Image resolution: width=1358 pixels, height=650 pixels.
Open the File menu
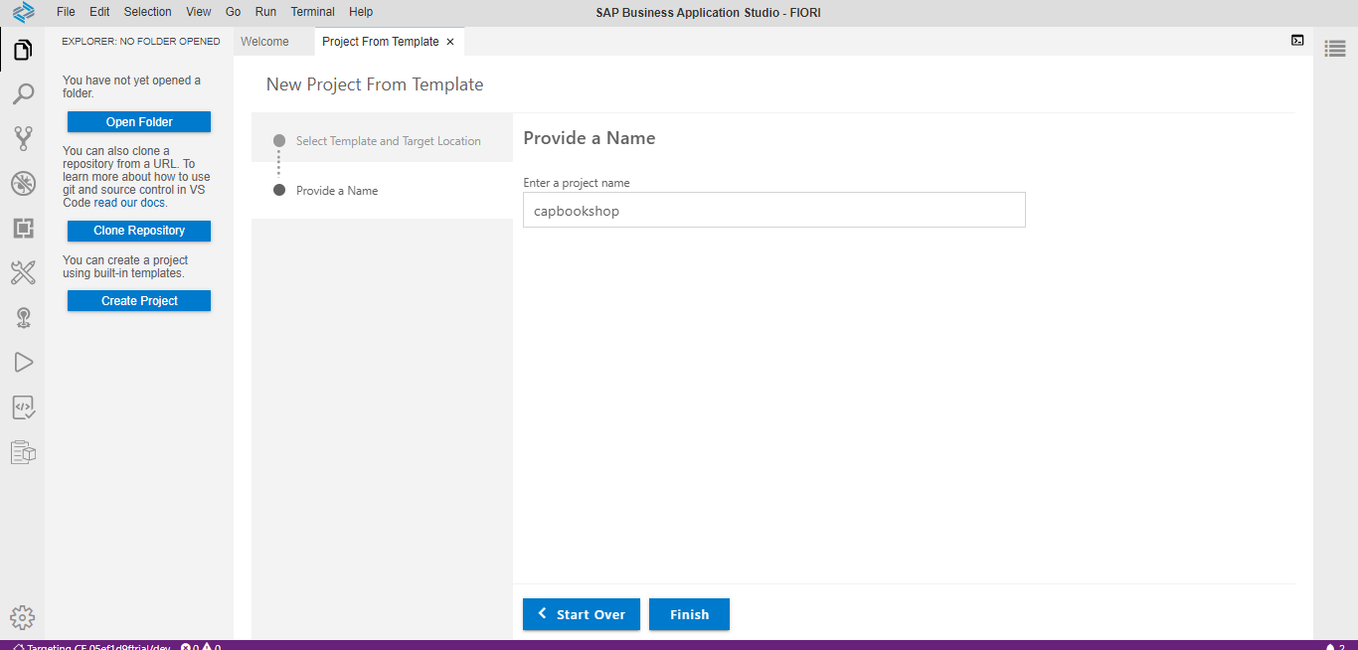(66, 12)
